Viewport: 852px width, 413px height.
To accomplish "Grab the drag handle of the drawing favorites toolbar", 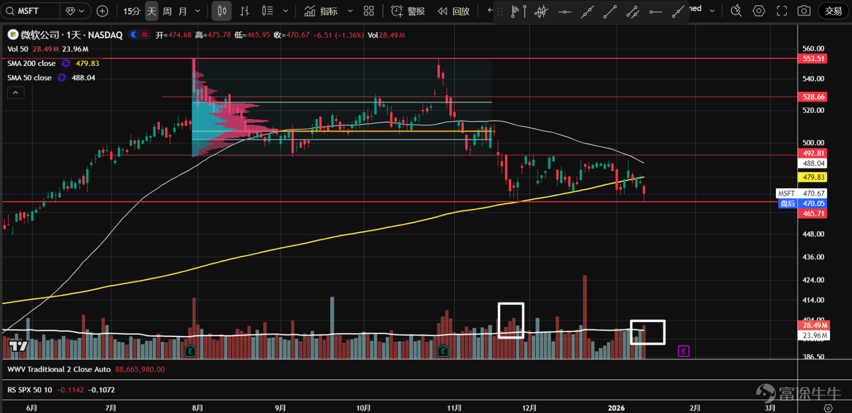I will (500, 11).
